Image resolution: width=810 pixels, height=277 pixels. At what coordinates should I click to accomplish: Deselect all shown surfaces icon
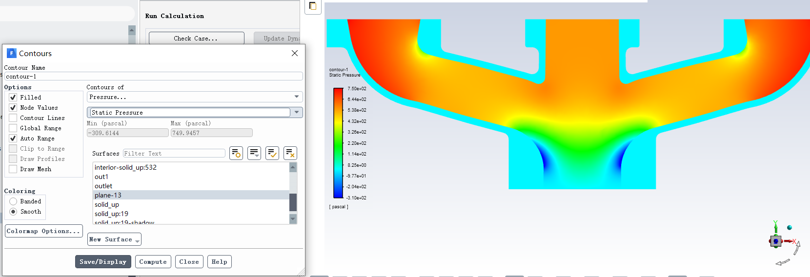290,153
